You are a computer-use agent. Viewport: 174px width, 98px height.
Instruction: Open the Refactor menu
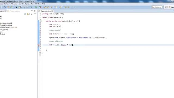click(x=7, y=4)
